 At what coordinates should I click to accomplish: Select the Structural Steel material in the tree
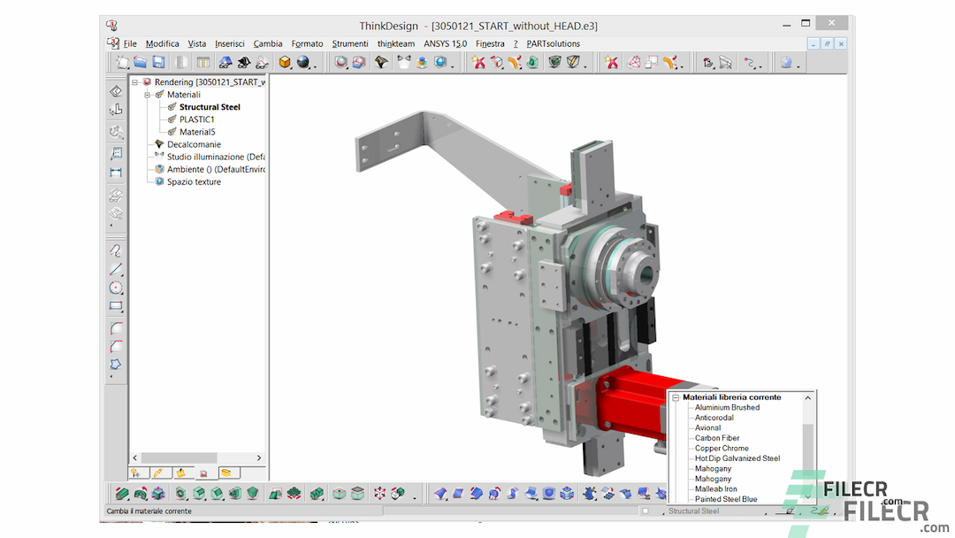tap(211, 106)
